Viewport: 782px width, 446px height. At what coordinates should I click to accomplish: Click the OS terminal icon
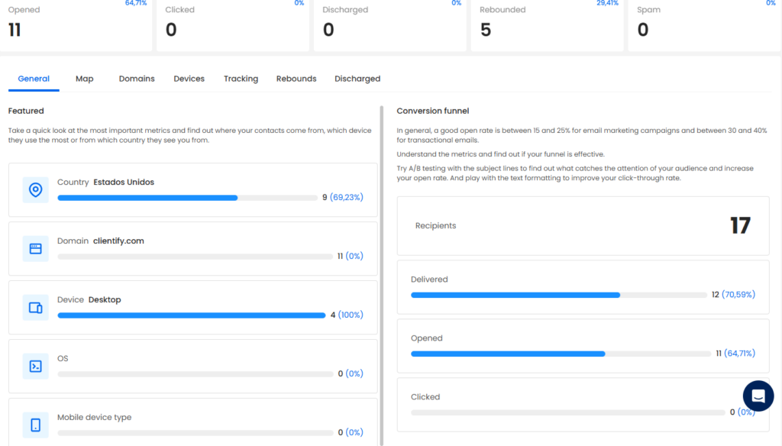click(x=35, y=367)
